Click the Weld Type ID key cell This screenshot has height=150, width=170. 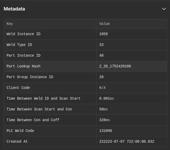click(50, 45)
